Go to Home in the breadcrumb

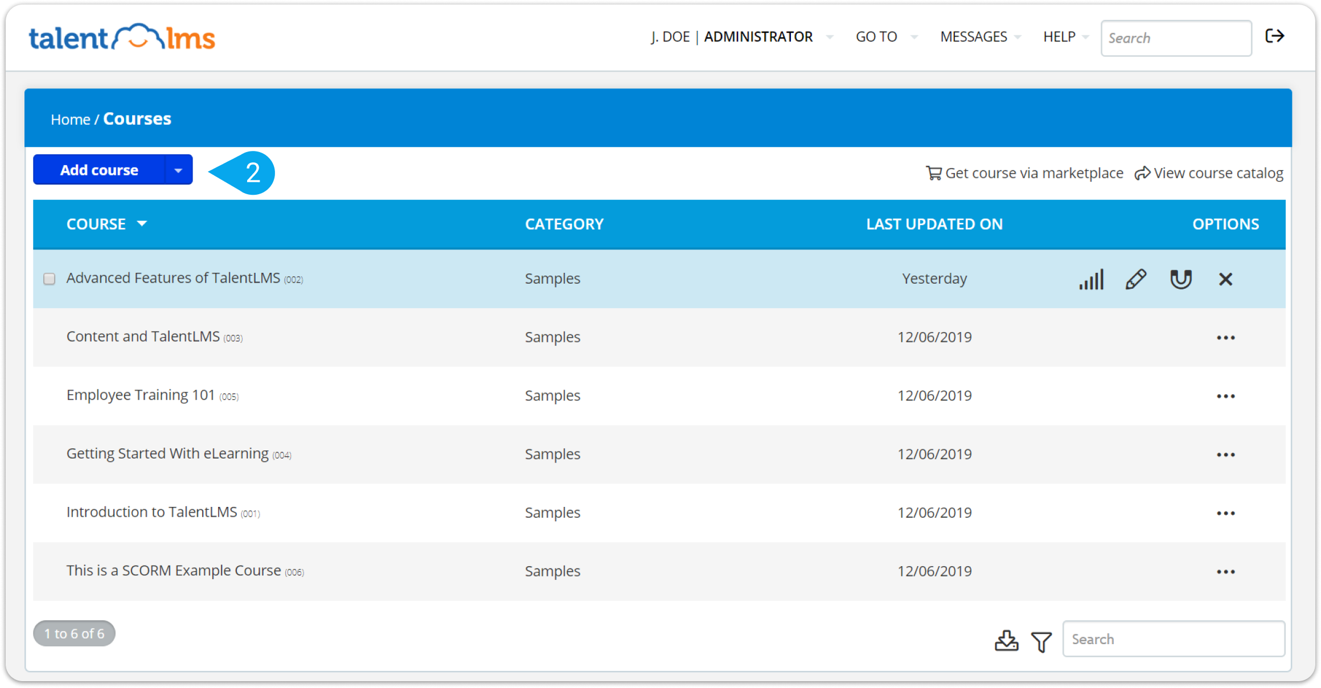(71, 120)
